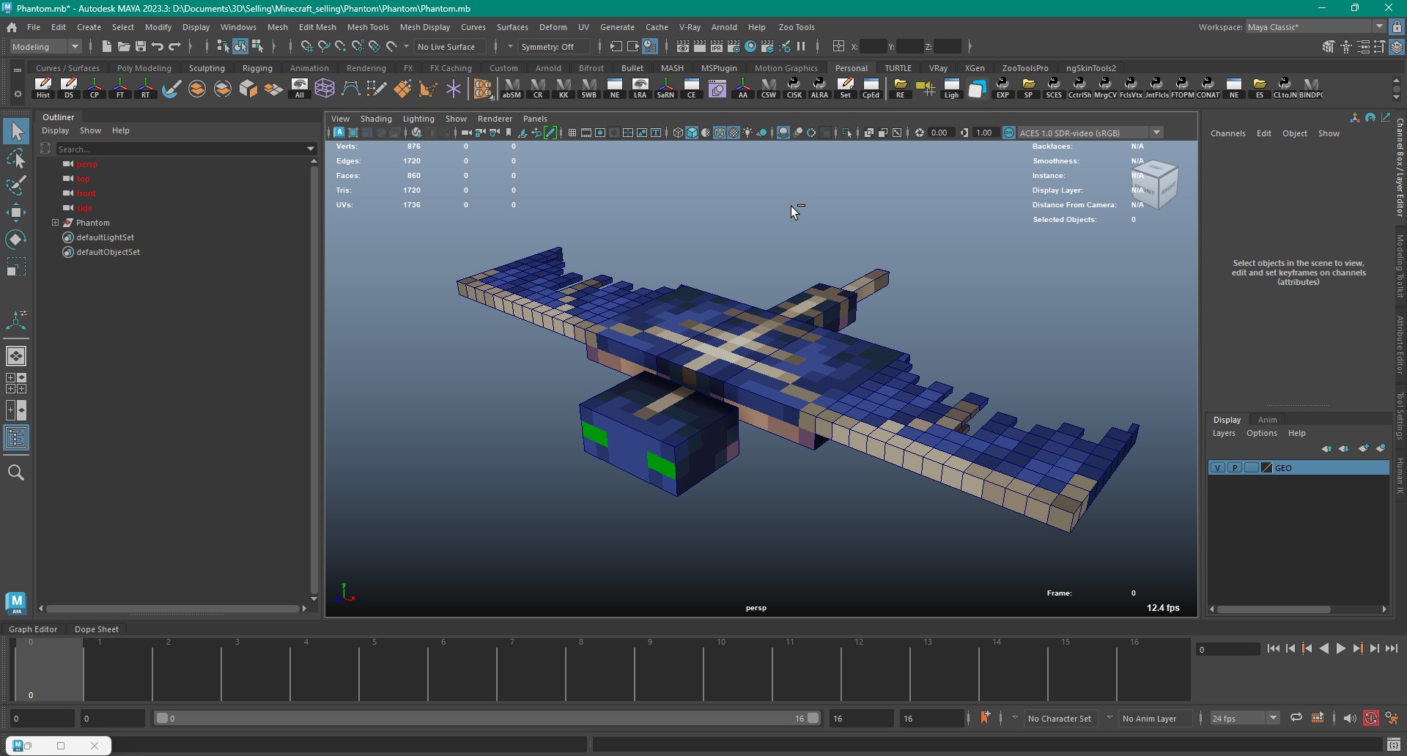Click the Graph Editor button
Screen dimensions: 1407x756
[33, 629]
